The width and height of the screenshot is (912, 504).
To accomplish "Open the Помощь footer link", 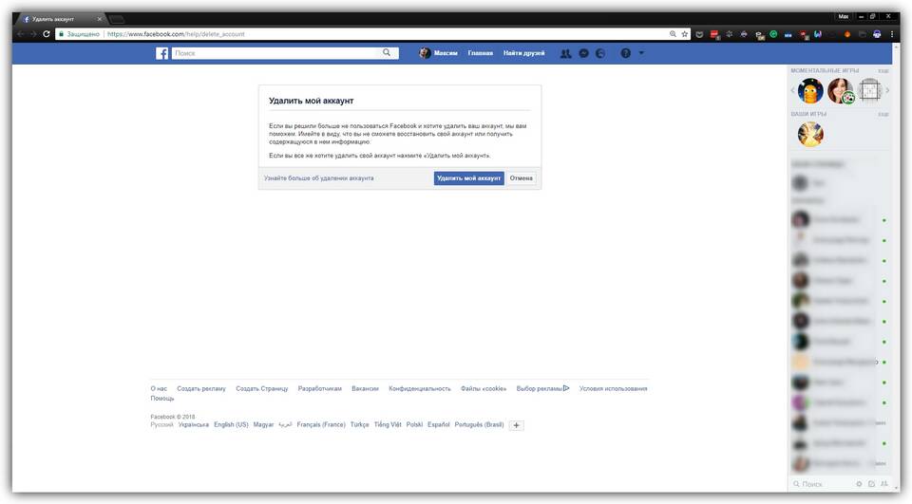I will 162,399.
